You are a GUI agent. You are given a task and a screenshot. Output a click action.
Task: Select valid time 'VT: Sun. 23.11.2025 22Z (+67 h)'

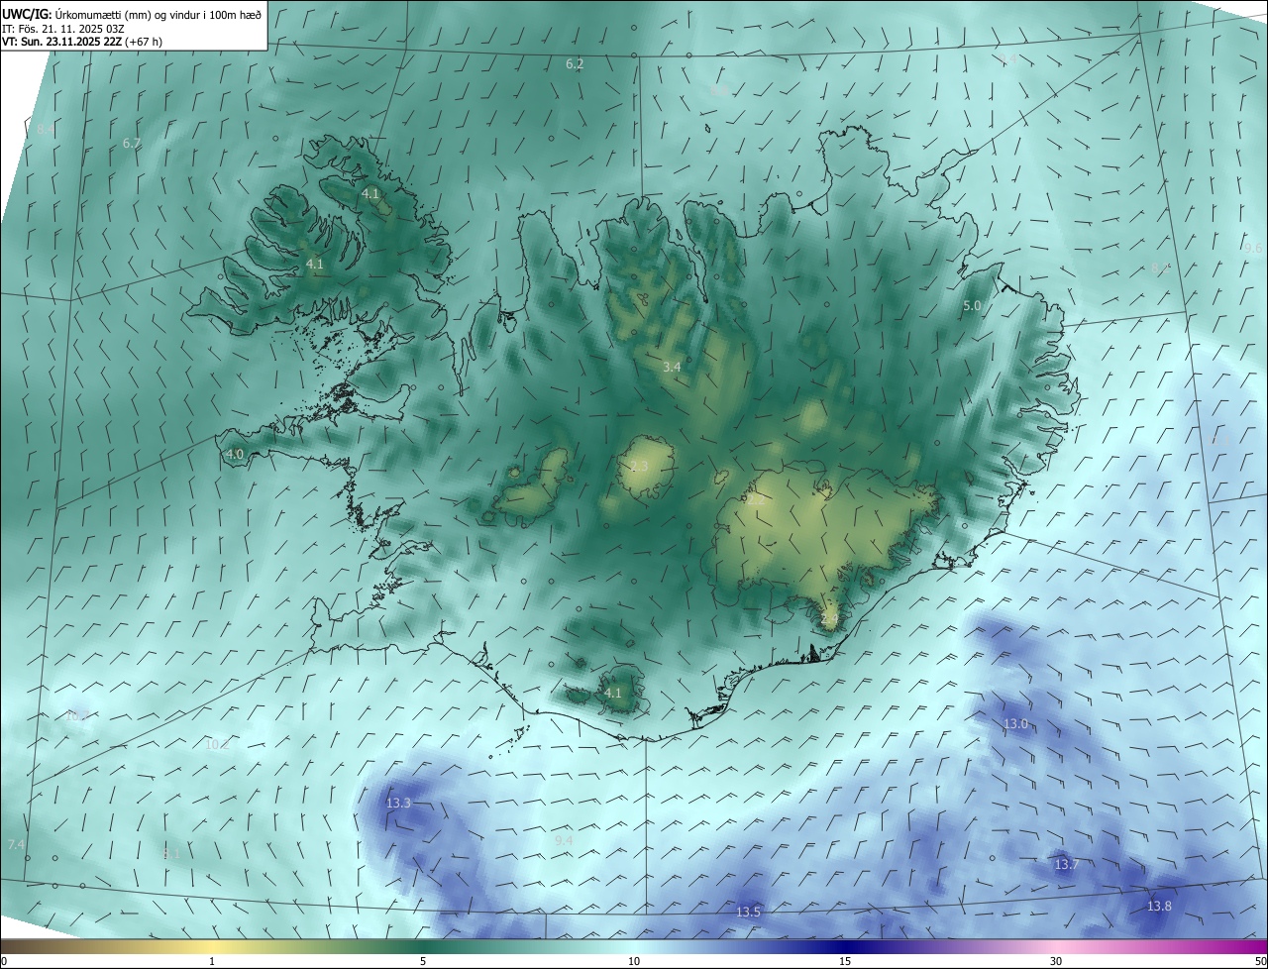pyautogui.click(x=82, y=42)
